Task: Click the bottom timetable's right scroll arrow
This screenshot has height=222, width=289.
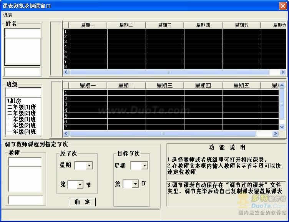Action: tap(276, 133)
